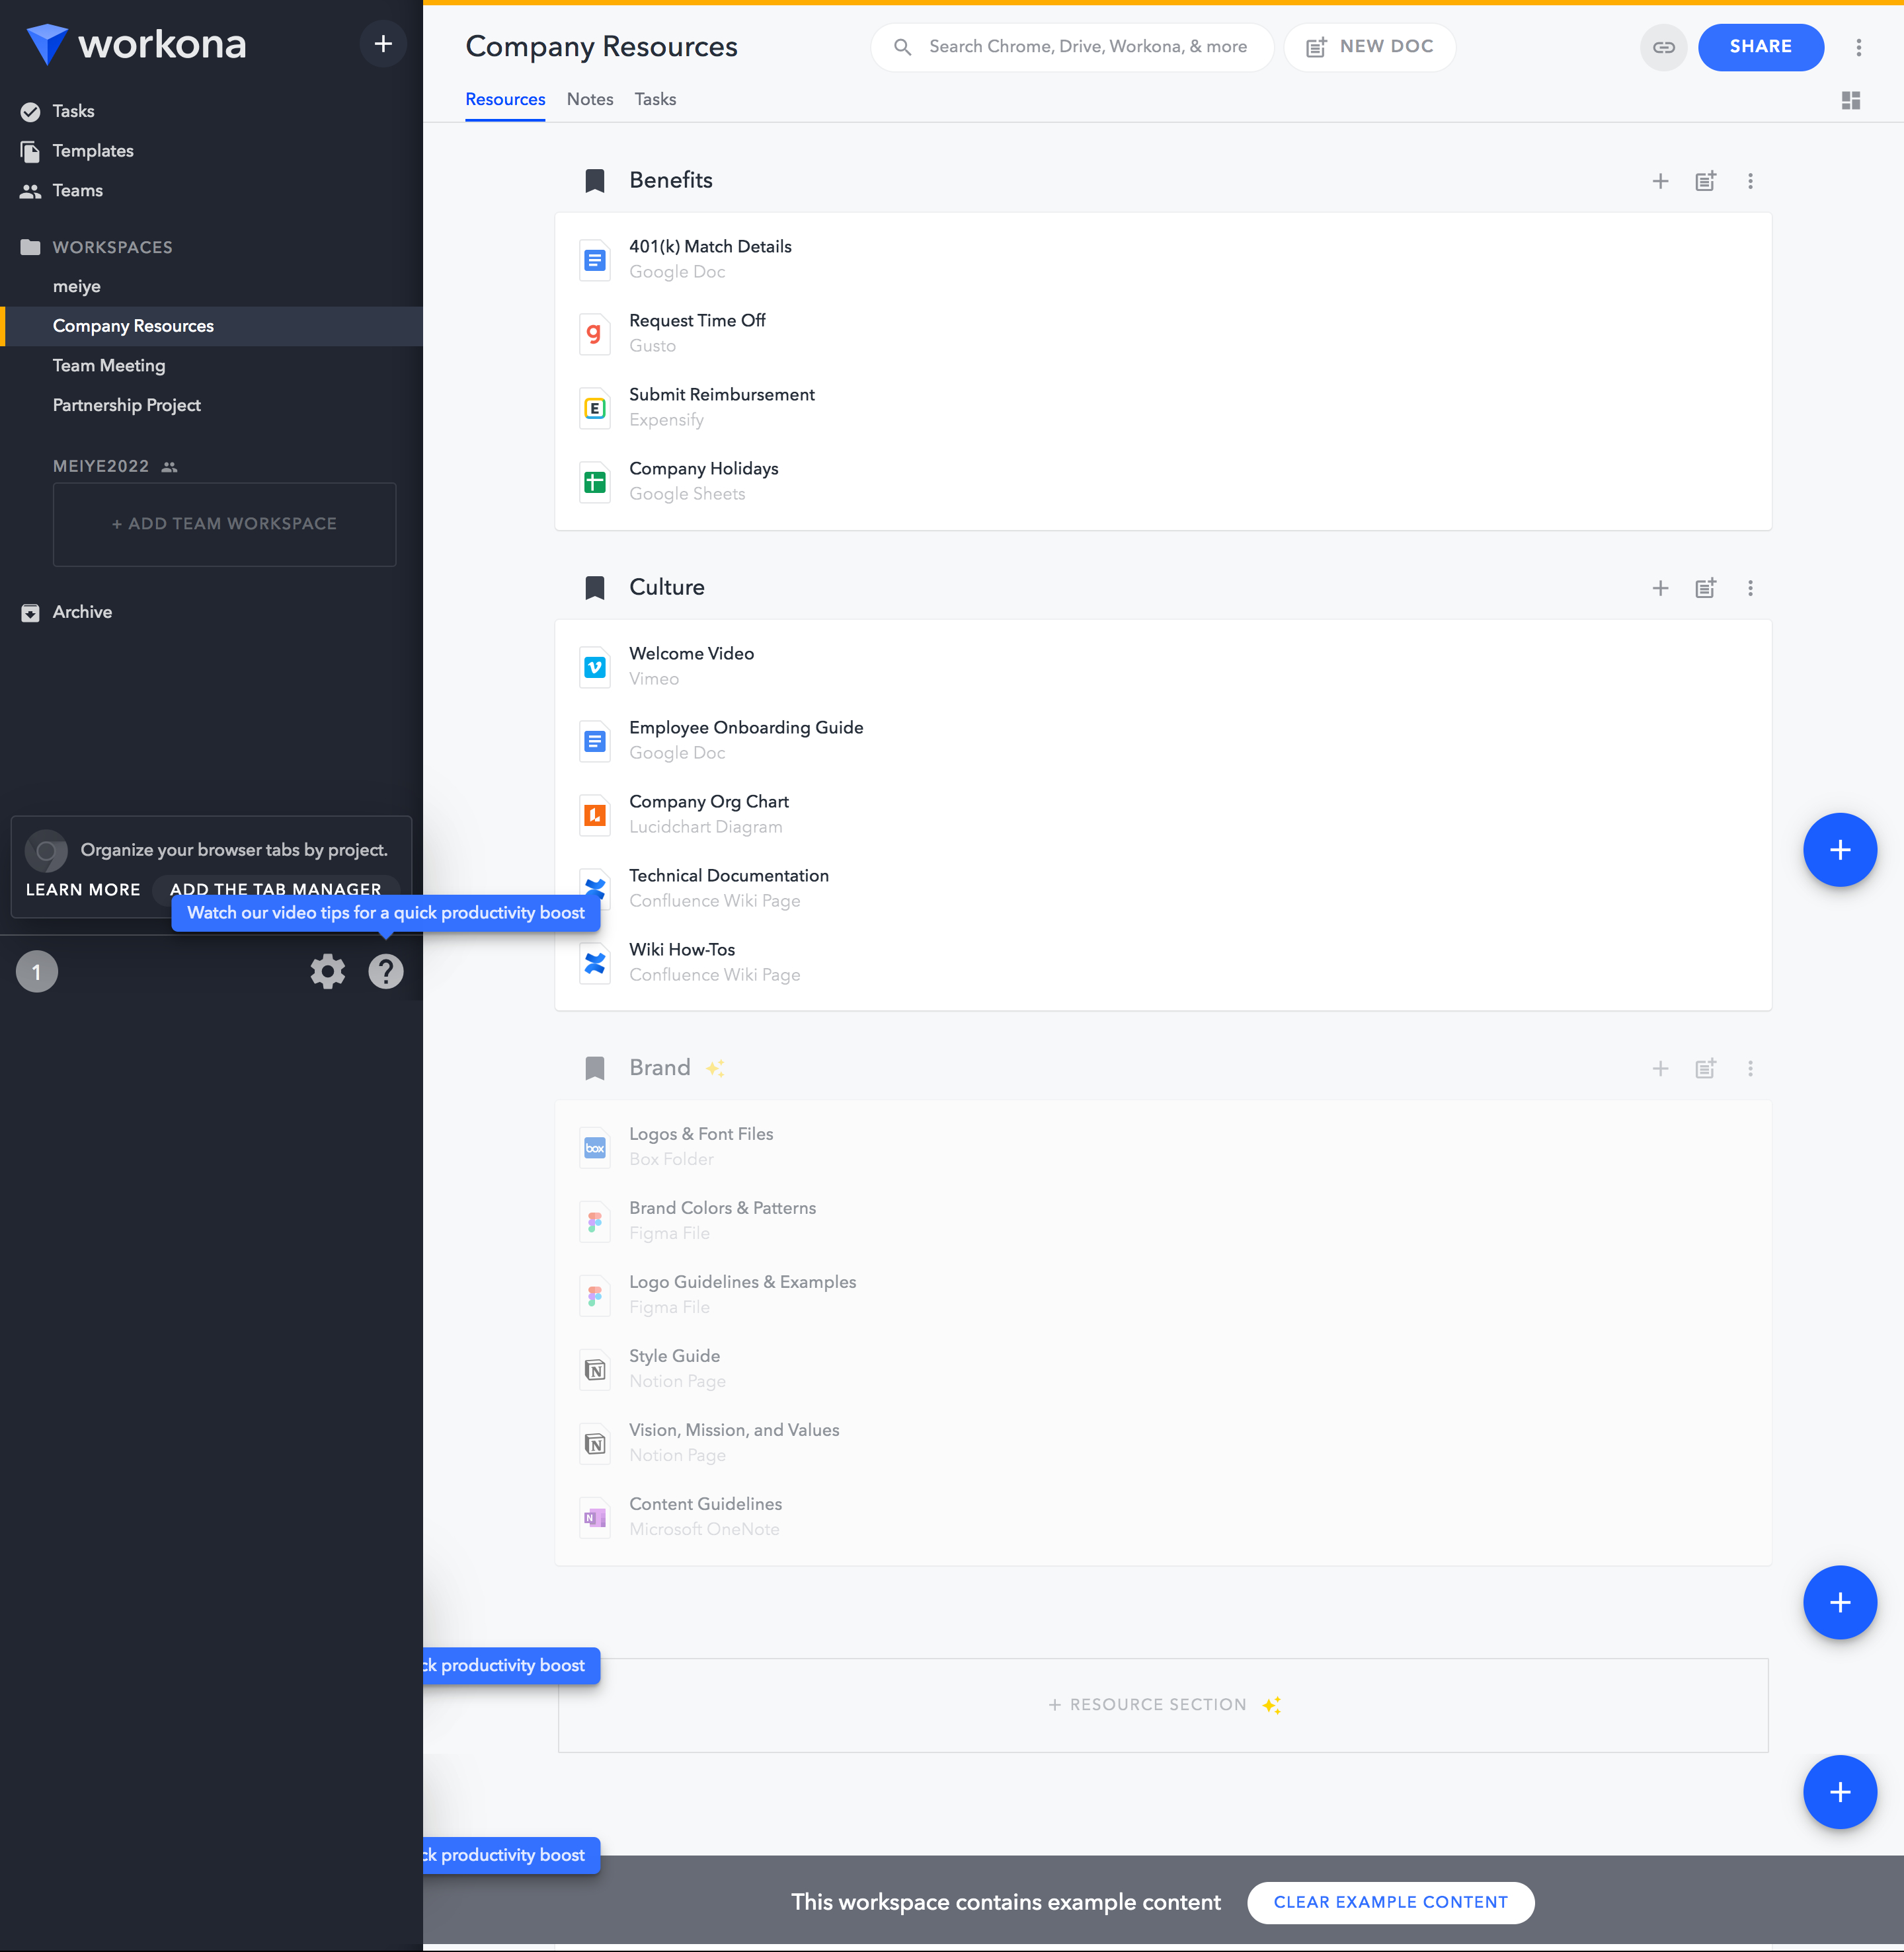Click the Vimeo icon for Welcome Video
The image size is (1904, 1952).
point(594,667)
